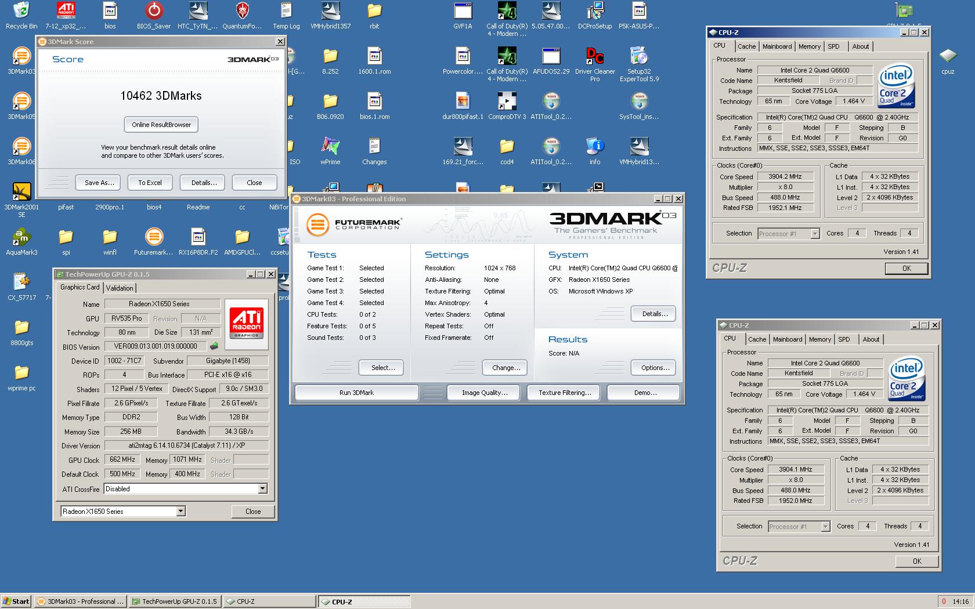Click the BIOS Version field in GPU-Z
Viewport: 975px width, 609px height.
pos(156,346)
